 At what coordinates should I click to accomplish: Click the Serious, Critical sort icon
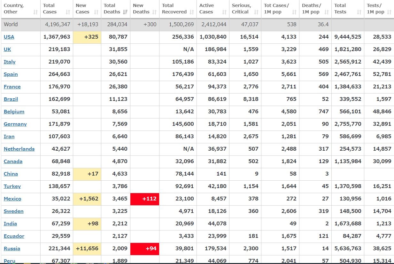[x=256, y=12]
